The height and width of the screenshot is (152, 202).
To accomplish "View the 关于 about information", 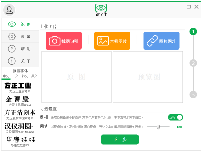I will coord(20,61).
